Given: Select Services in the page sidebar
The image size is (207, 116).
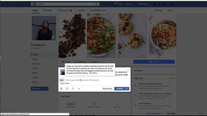Looking at the screenshot, I should pyautogui.click(x=36, y=64).
